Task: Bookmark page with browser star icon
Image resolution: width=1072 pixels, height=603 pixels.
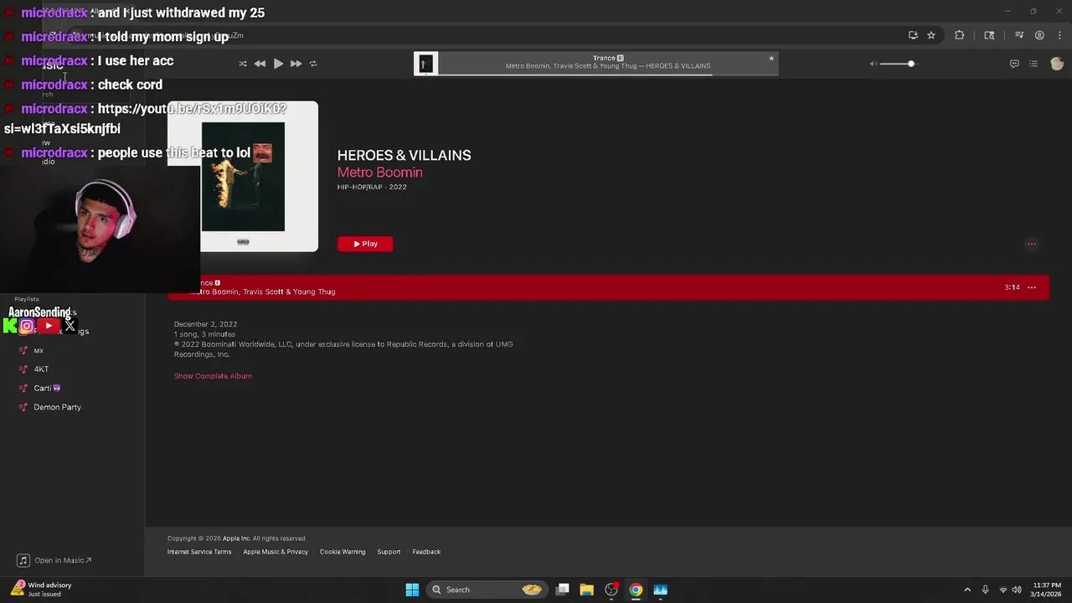Action: (931, 35)
